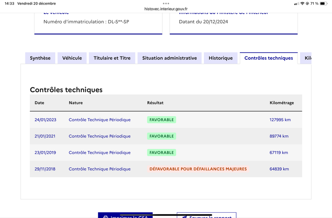Click FAVORABLE badge for 21/01/2021
This screenshot has width=332, height=218.
tap(161, 136)
